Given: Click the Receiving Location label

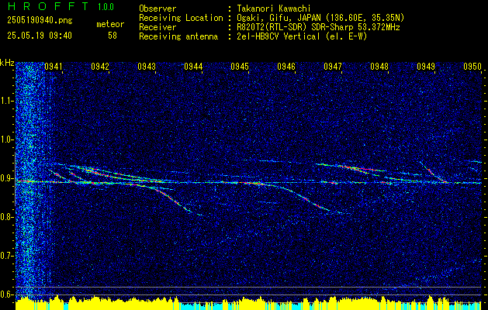Looking at the screenshot, I should click(x=181, y=18).
